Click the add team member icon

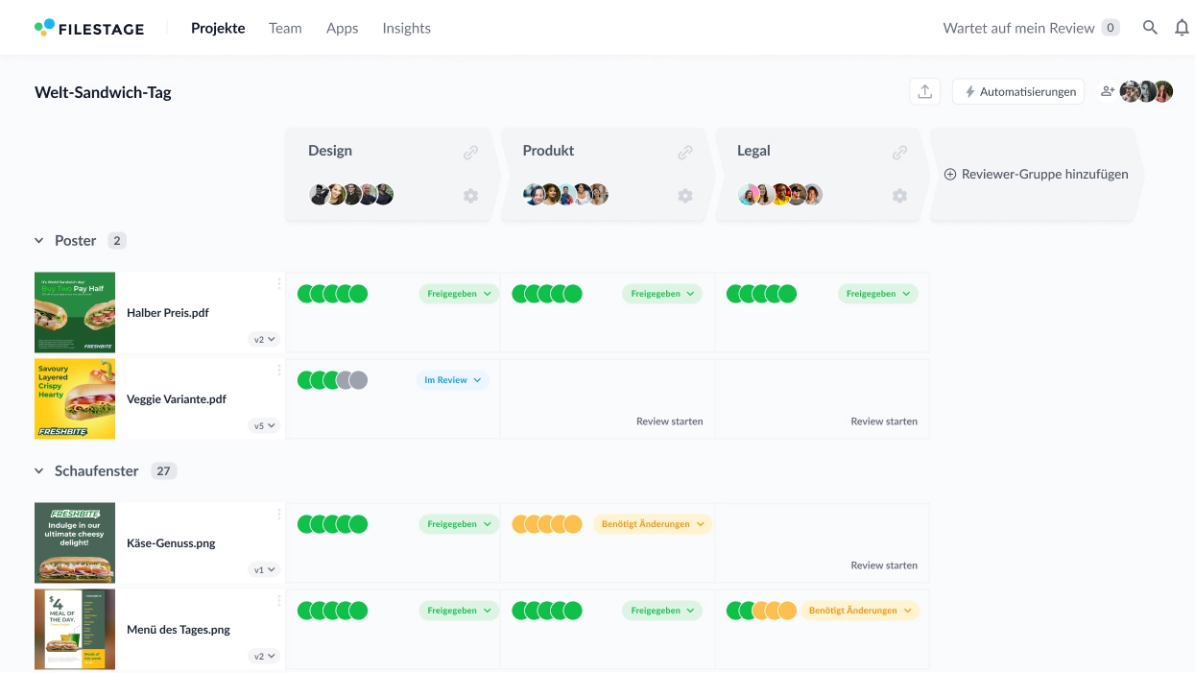(x=1108, y=91)
